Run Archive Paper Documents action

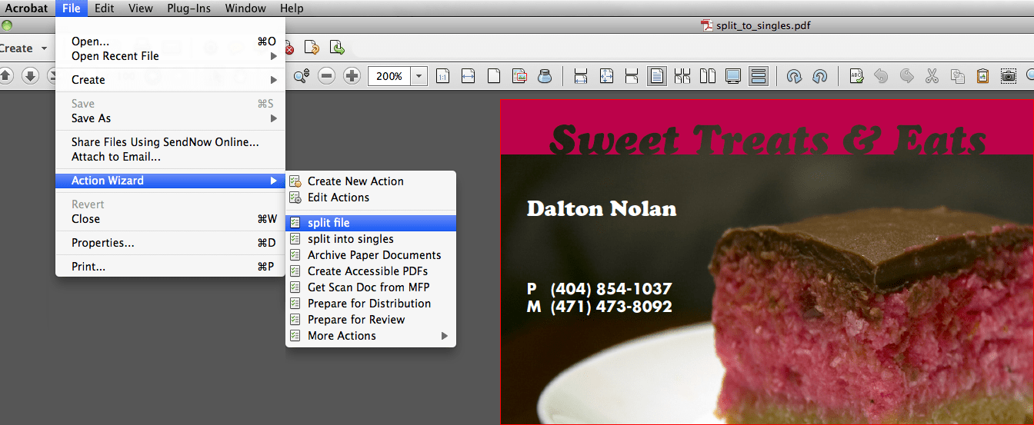[x=371, y=255]
